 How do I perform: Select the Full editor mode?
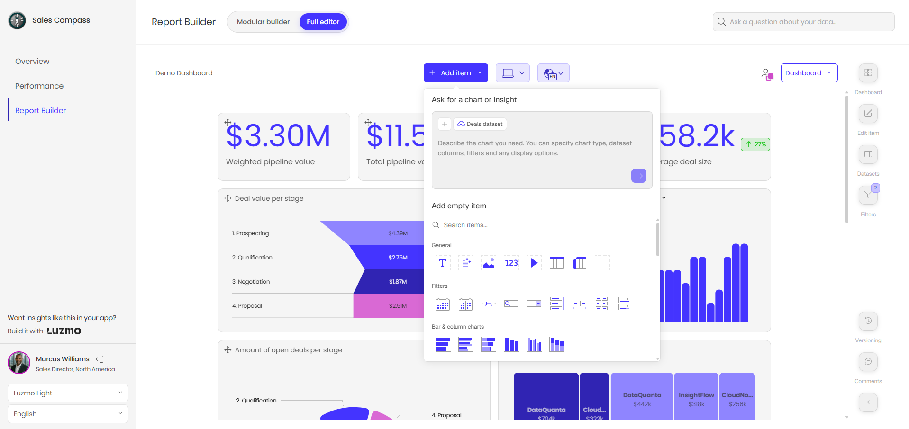pyautogui.click(x=323, y=22)
